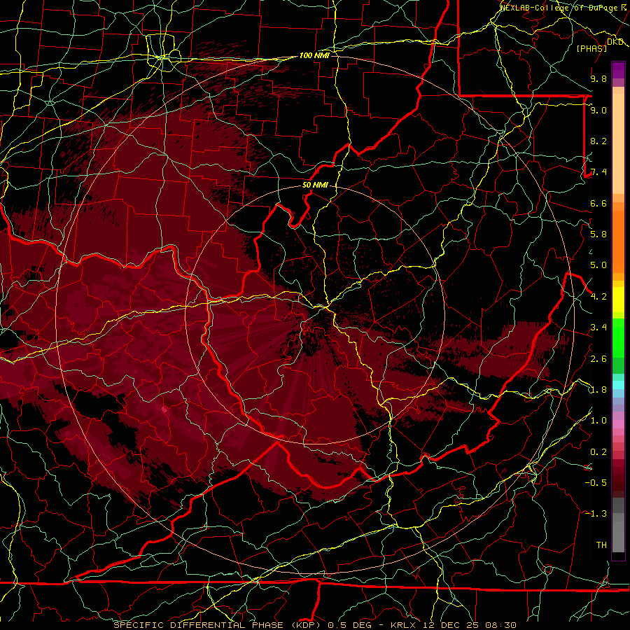Screen dimensions: 630x630
Task: Click the -0.5 scale value
Action: coord(596,483)
